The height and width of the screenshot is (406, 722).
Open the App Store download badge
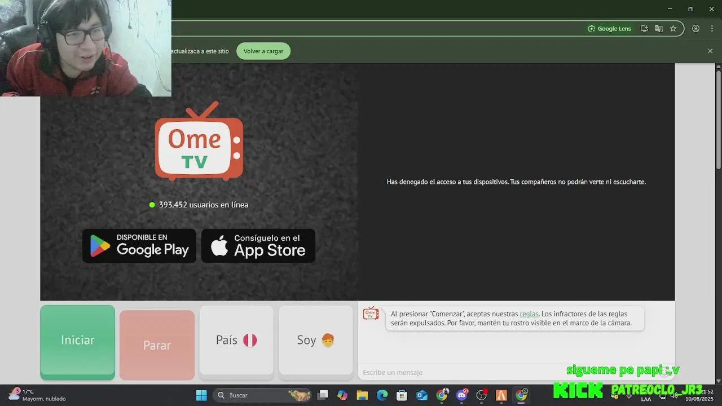[258, 246]
